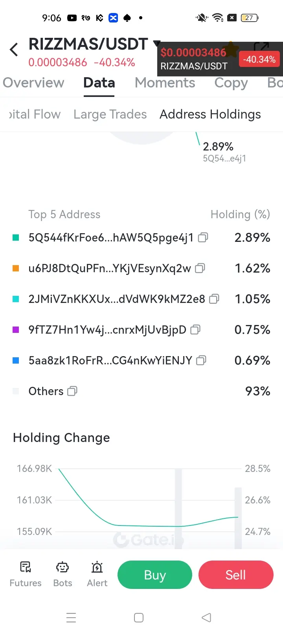283x635 pixels.
Task: Switch to the Moments tab
Action: point(165,83)
